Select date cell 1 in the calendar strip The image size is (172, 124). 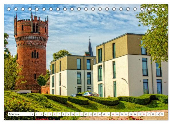[x=32, y=114]
